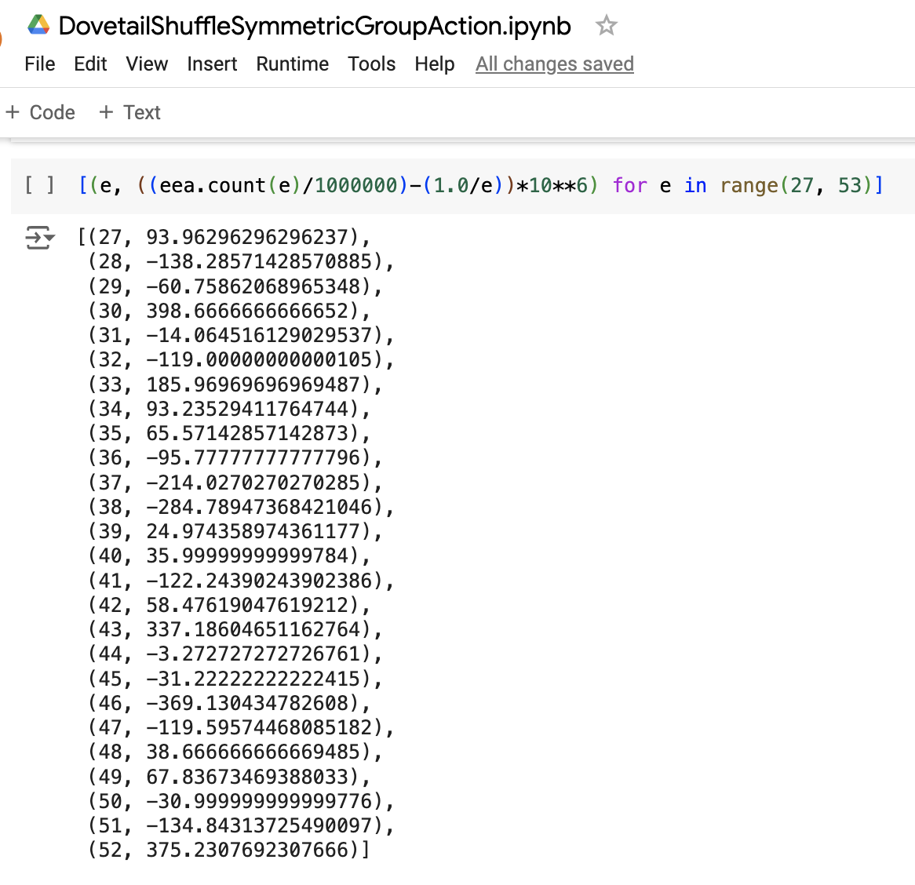The image size is (915, 885).
Task: Open the Edit menu
Action: 90,64
